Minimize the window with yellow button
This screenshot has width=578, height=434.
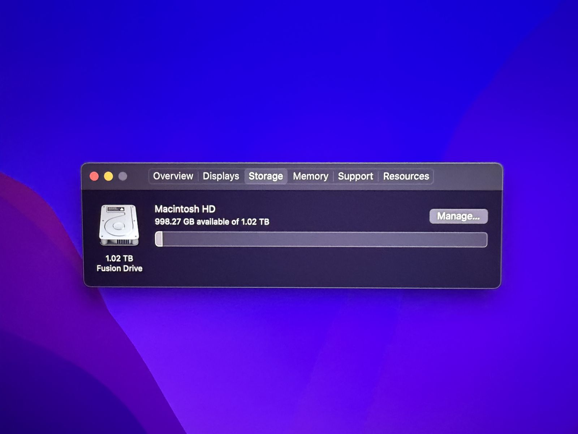click(x=108, y=176)
